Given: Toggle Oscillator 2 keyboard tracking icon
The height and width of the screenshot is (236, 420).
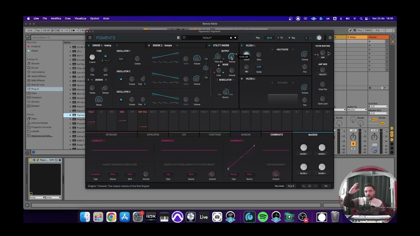Looking at the screenshot, I should [x=121, y=79].
